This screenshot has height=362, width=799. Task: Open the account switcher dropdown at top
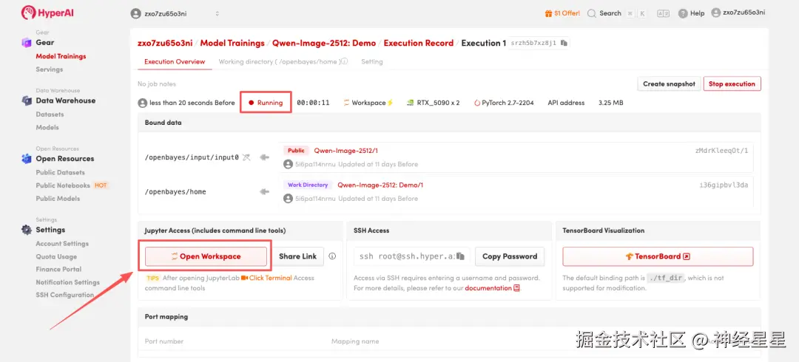pyautogui.click(x=217, y=14)
